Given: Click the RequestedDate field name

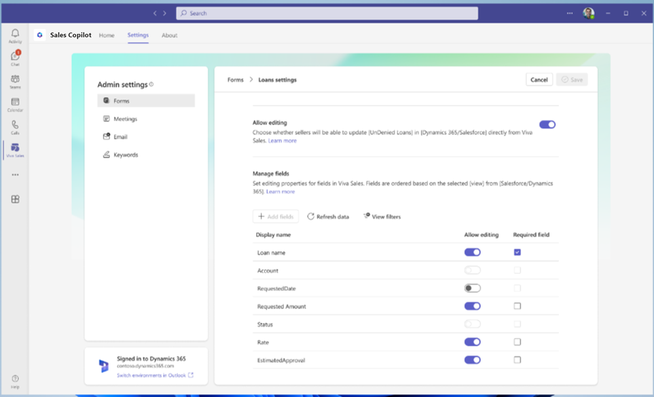Looking at the screenshot, I should point(276,288).
